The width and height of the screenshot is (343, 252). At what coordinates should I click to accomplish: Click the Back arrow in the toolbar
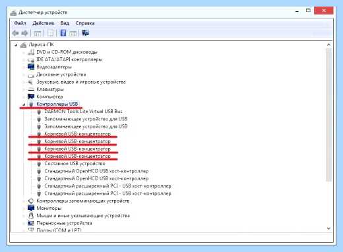[15, 33]
